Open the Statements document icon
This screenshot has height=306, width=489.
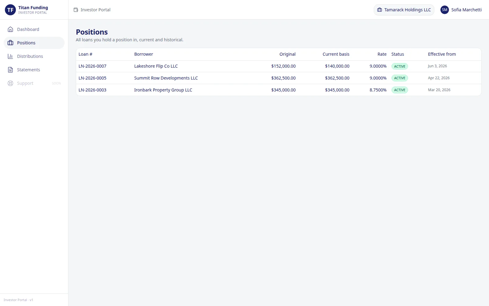pyautogui.click(x=10, y=70)
